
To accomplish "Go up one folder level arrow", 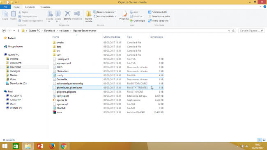I will [x=18, y=31].
